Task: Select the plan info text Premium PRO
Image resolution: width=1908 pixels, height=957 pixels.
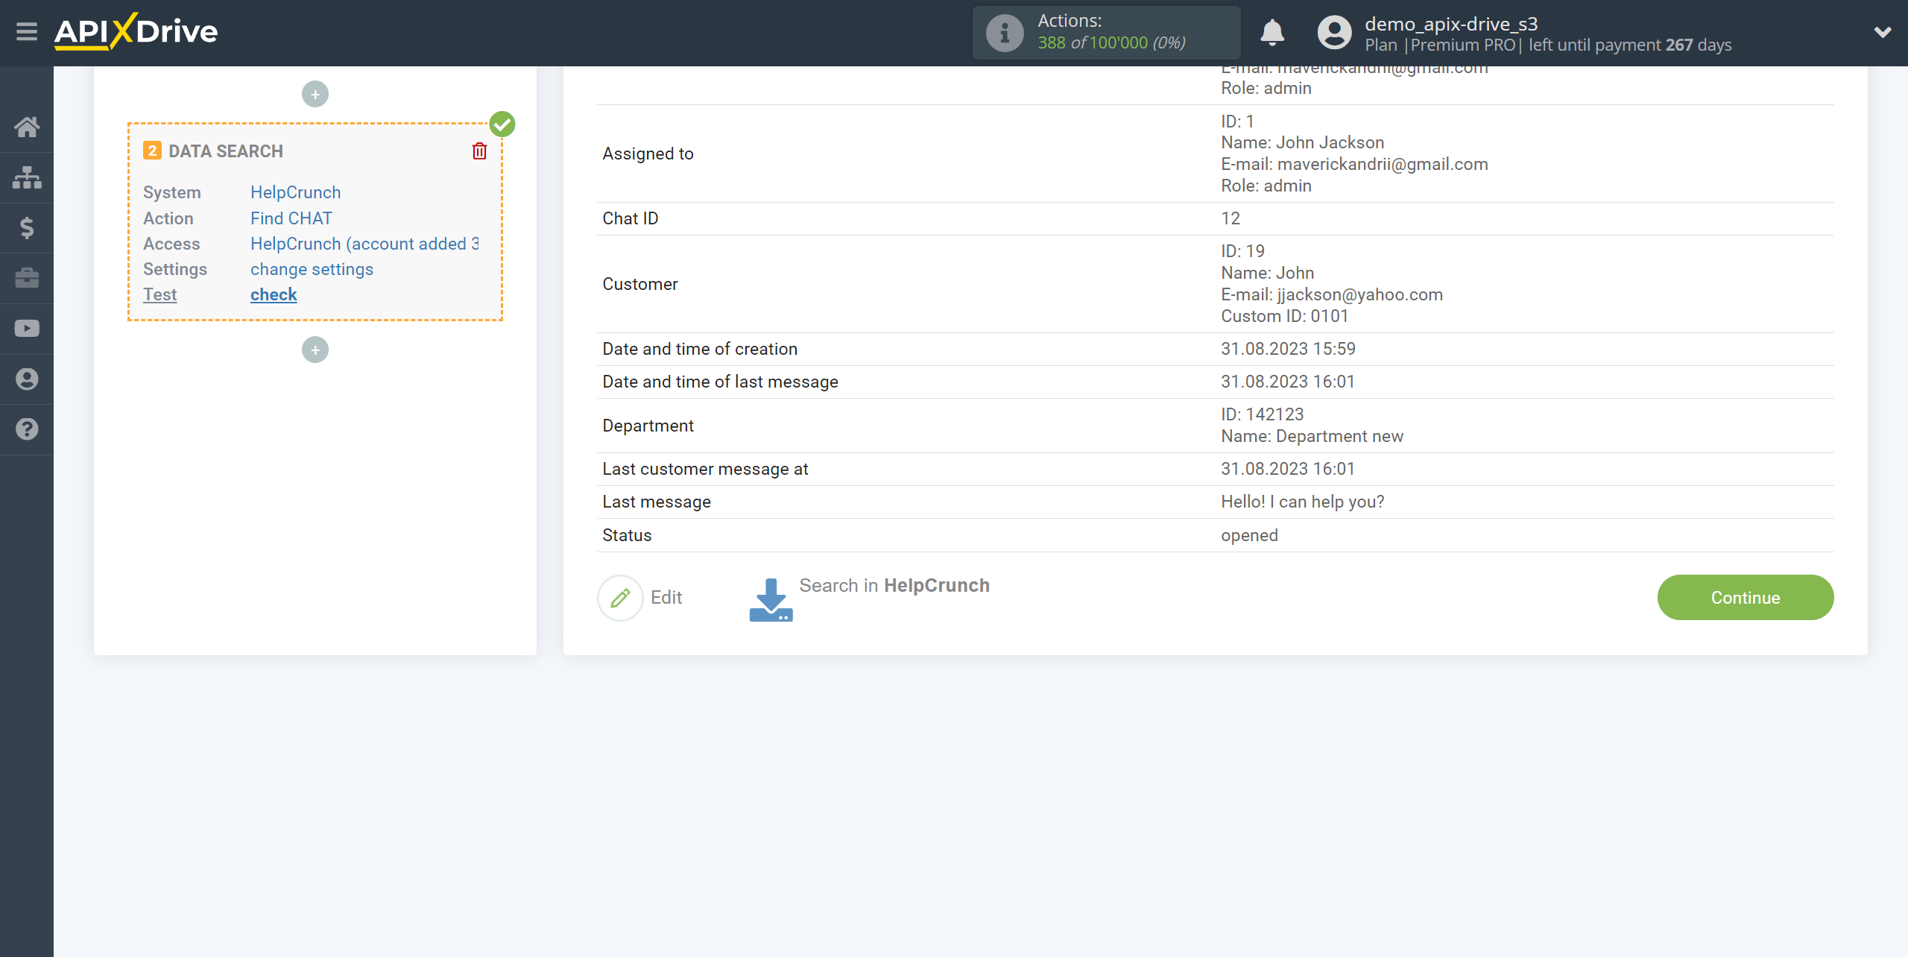Action: (x=1462, y=45)
